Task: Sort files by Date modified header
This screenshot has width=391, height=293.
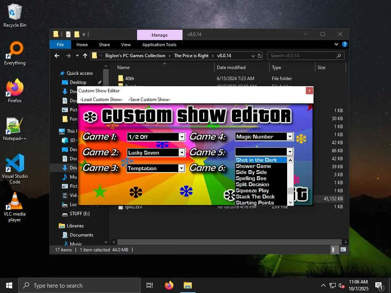Action: pyautogui.click(x=231, y=68)
